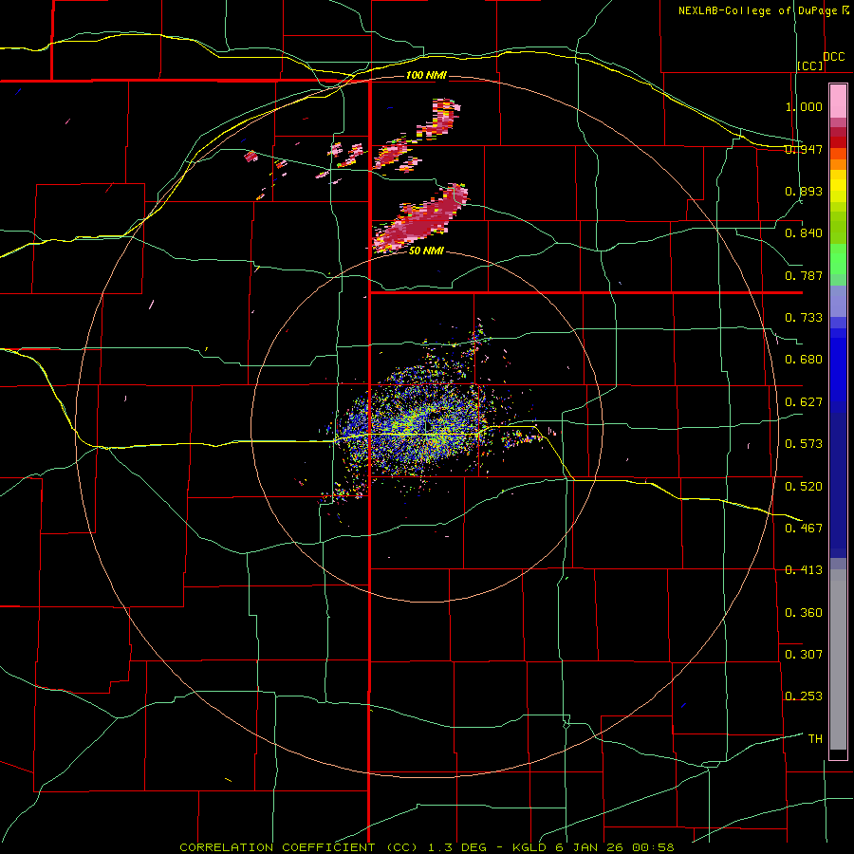Viewport: 854px width, 854px height.
Task: Select the 0.947 color scale value
Action: pos(804,149)
